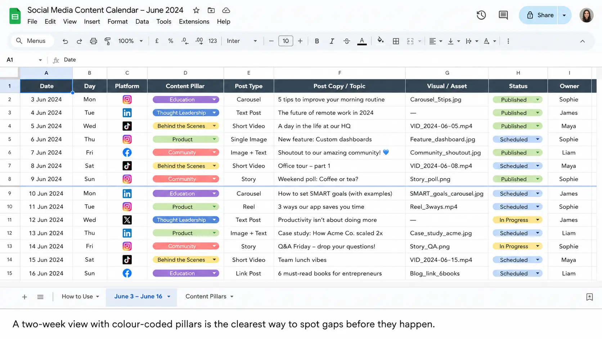
Task: Check cloud save status icon
Action: pyautogui.click(x=226, y=10)
